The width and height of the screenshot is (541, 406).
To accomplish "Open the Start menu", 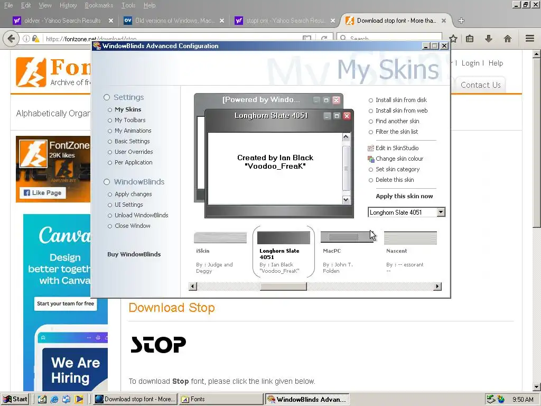I will (x=15, y=399).
